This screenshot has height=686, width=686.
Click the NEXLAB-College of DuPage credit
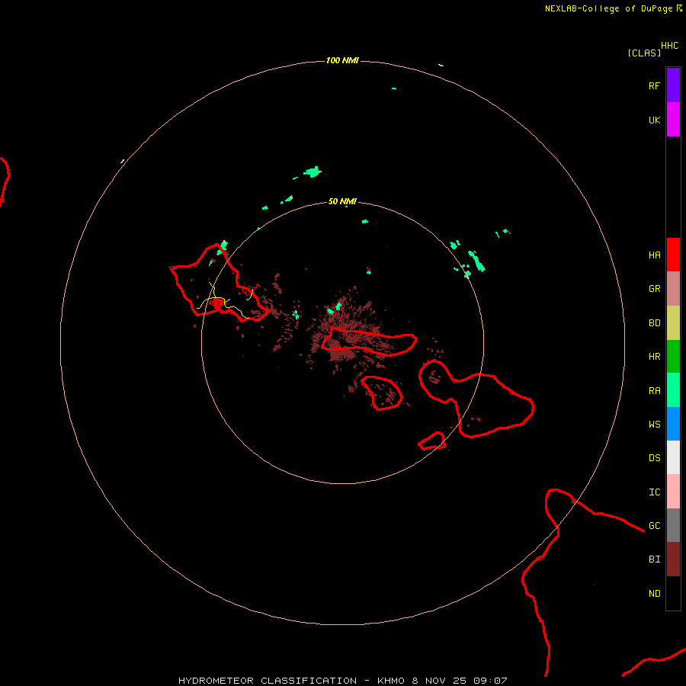click(608, 8)
